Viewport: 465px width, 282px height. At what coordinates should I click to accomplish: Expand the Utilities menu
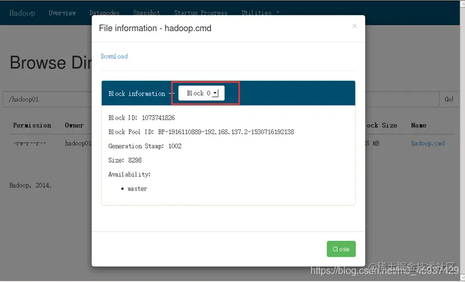point(260,13)
